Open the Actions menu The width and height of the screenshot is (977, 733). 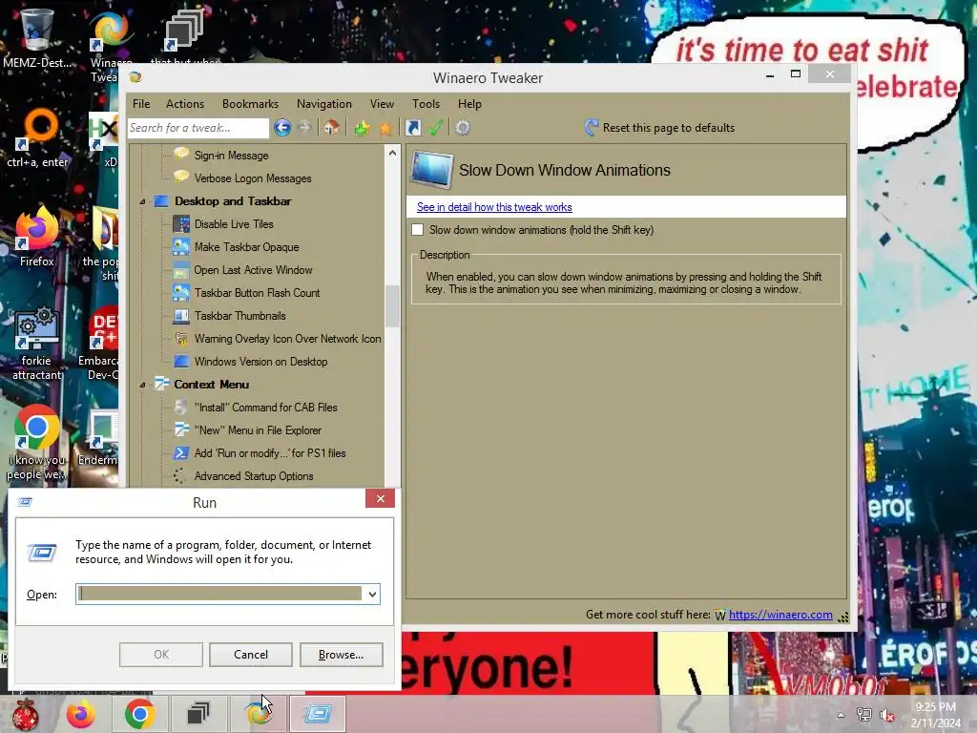tap(185, 104)
